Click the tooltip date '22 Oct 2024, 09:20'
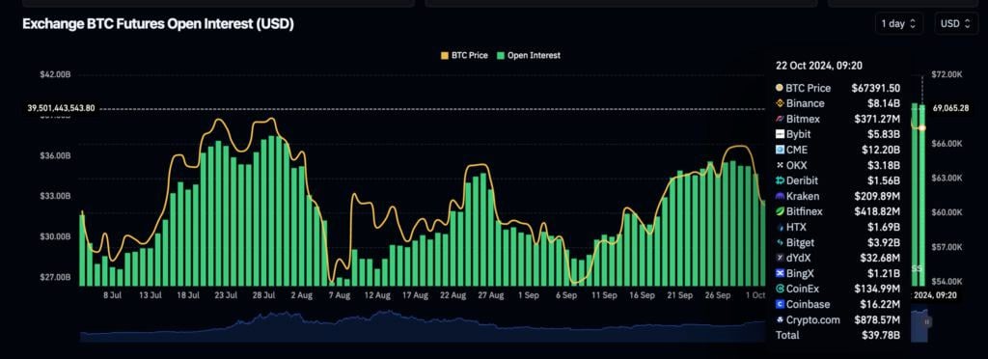The width and height of the screenshot is (988, 359). point(819,66)
